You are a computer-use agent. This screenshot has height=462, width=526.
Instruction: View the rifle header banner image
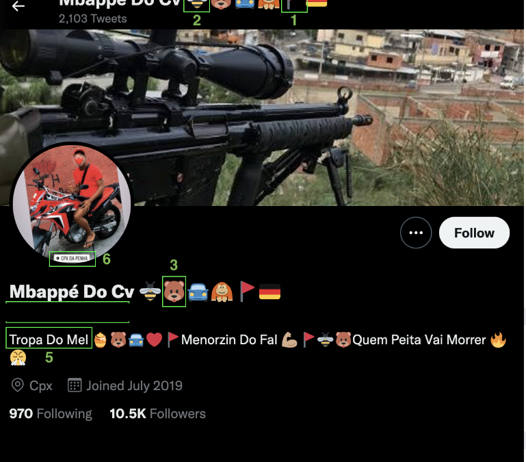click(262, 118)
